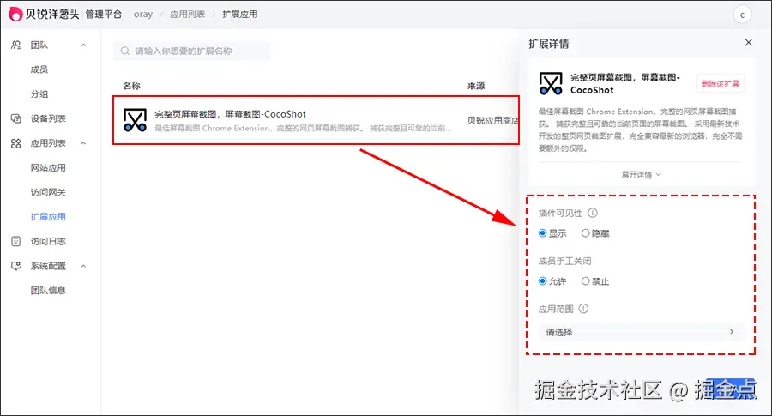
Task: Click the extension description in details panel
Action: click(640, 130)
